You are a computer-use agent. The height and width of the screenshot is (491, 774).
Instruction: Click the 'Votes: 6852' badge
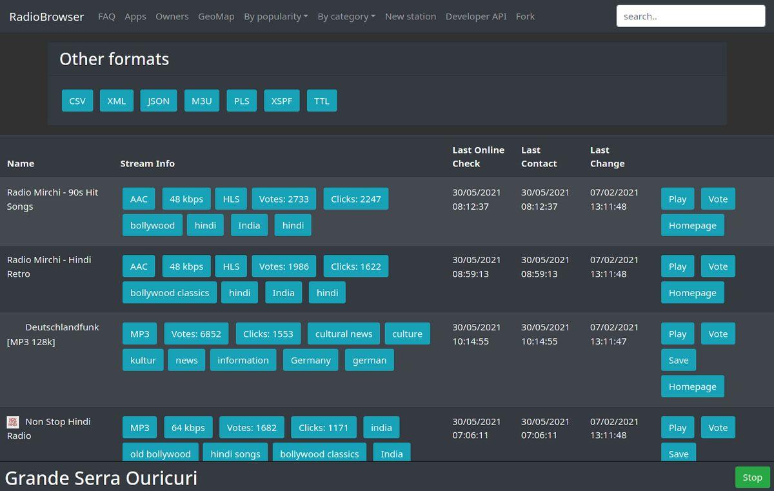click(196, 334)
